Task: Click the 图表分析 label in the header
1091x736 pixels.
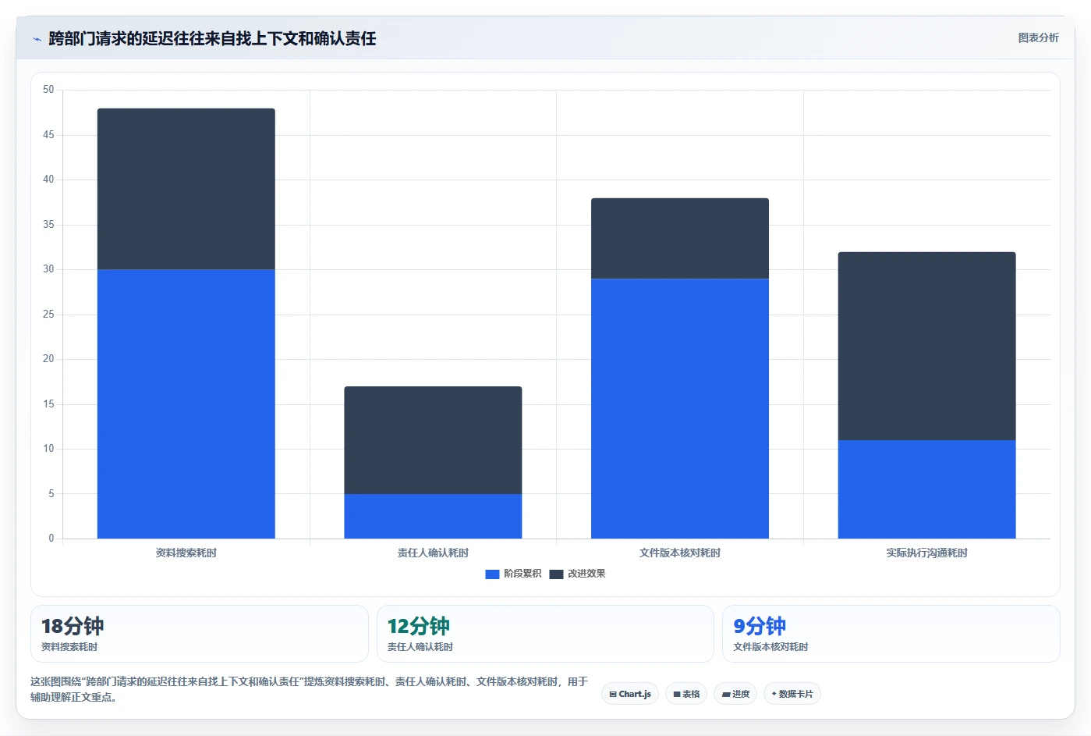Action: [1038, 37]
